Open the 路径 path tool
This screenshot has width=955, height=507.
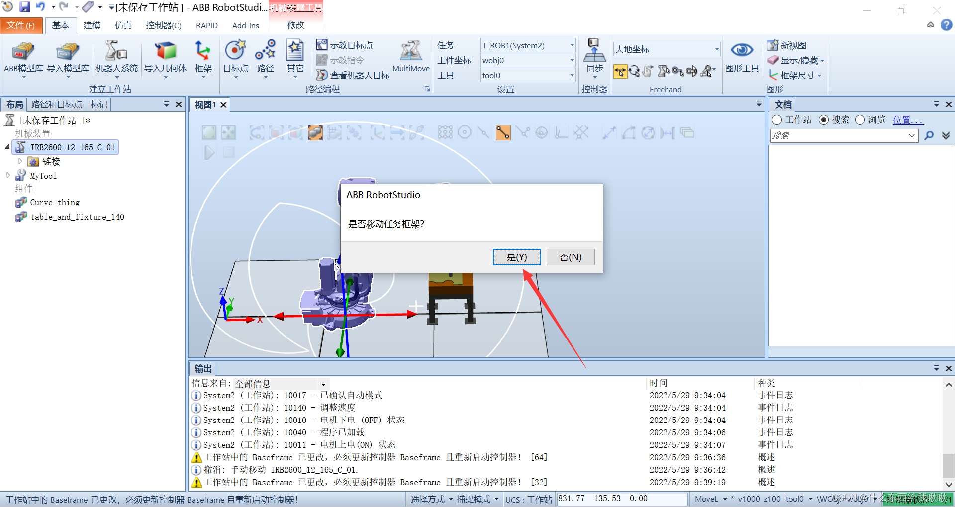(x=265, y=58)
